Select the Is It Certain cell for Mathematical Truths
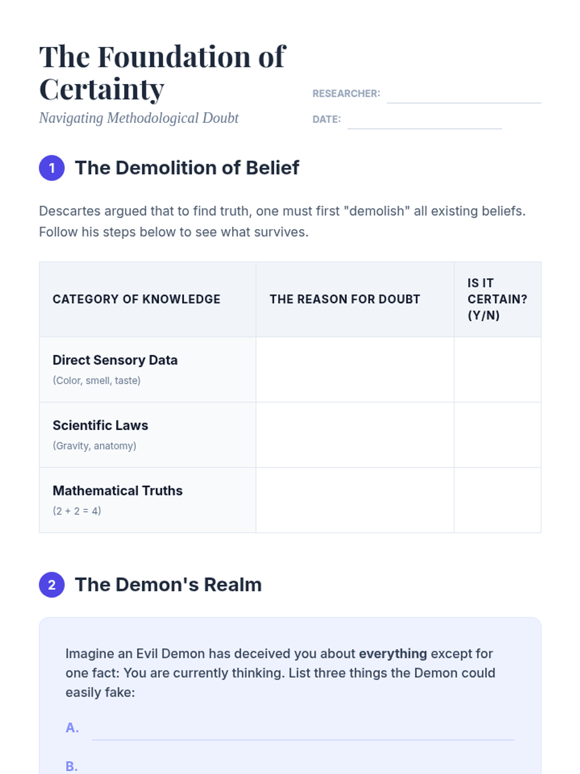Image resolution: width=580 pixels, height=774 pixels. pos(497,500)
